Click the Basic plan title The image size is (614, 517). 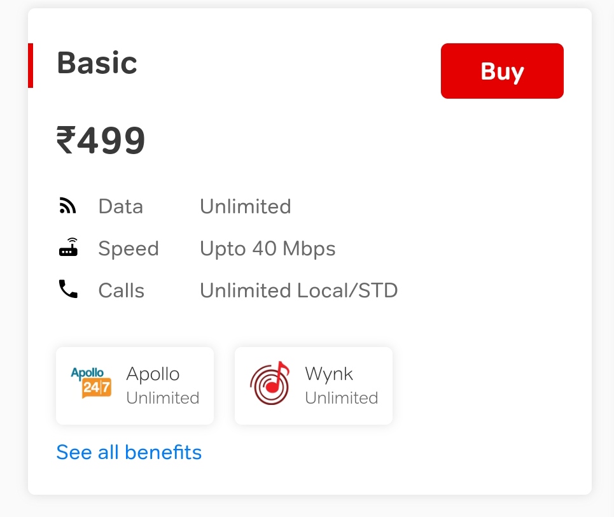(97, 63)
